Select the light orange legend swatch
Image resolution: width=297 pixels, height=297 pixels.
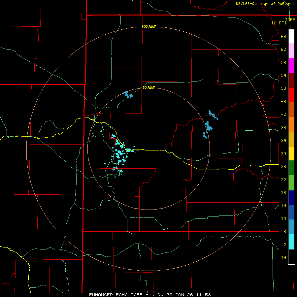291,125
